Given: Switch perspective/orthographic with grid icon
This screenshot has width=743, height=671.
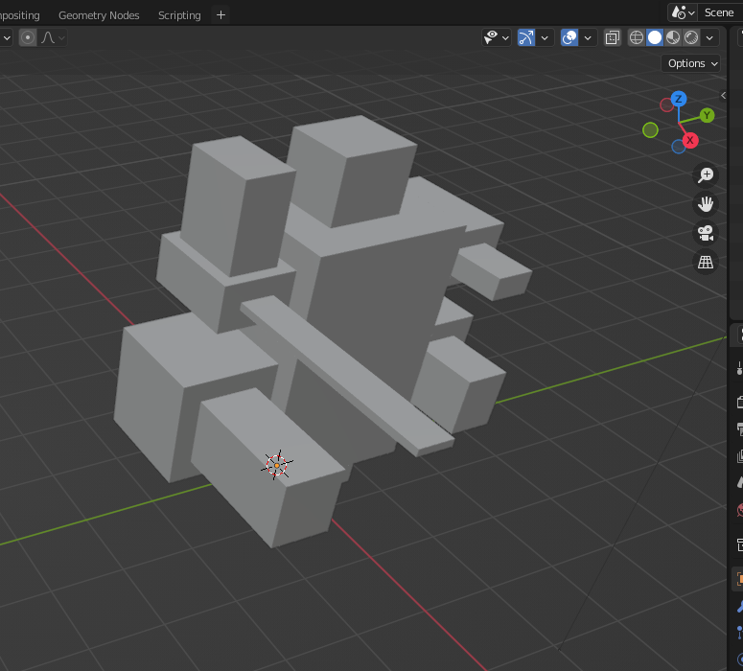Looking at the screenshot, I should click(x=706, y=262).
